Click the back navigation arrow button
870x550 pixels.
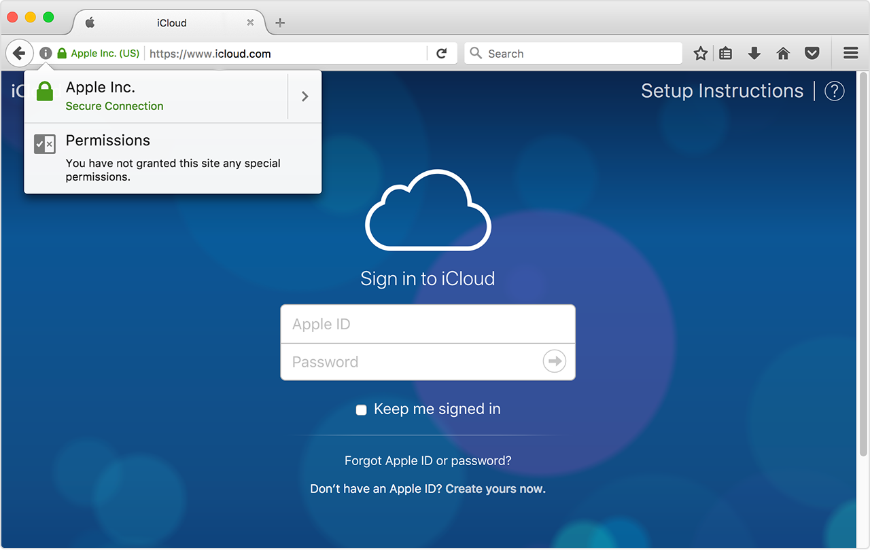click(19, 53)
